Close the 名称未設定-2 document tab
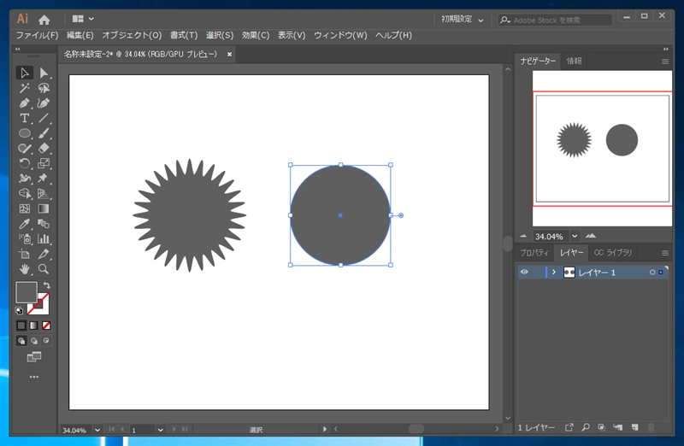The height and width of the screenshot is (446, 684). pos(229,55)
